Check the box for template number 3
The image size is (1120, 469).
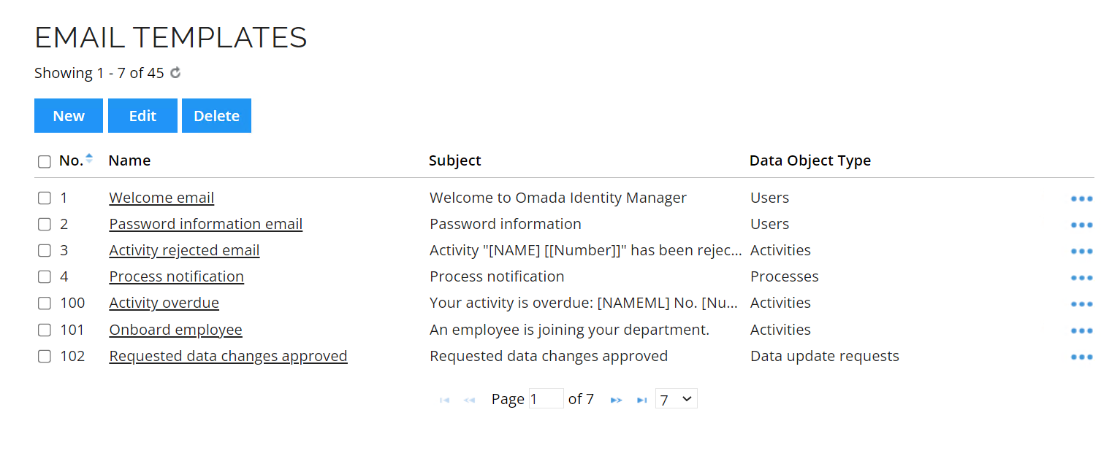45,251
